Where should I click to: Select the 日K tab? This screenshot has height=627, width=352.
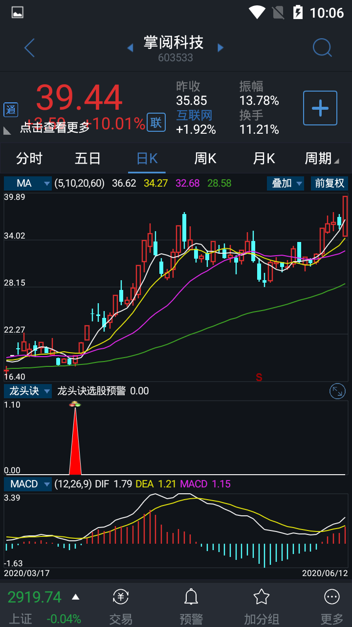(147, 159)
